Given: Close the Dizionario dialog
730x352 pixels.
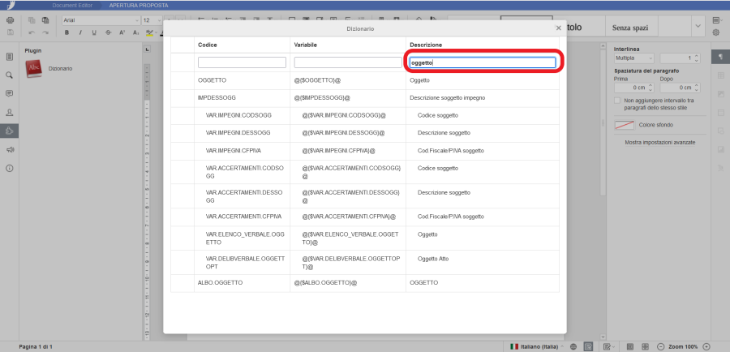Looking at the screenshot, I should pos(558,28).
